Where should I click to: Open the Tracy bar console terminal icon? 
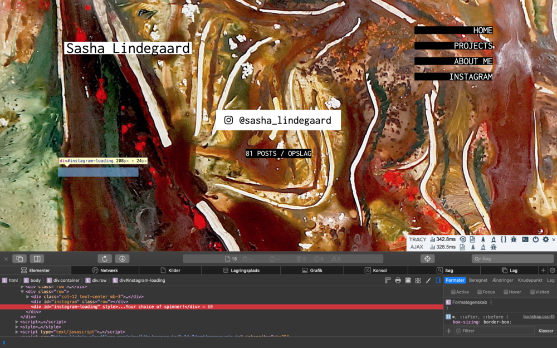[x=525, y=239]
